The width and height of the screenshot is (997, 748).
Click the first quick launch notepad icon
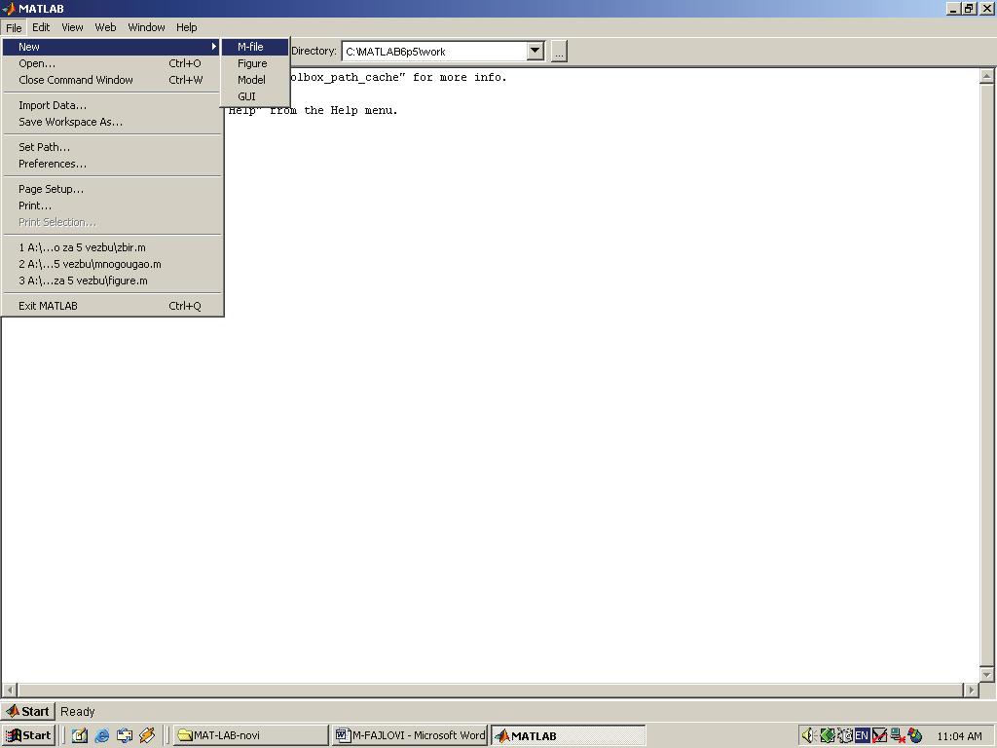click(80, 735)
